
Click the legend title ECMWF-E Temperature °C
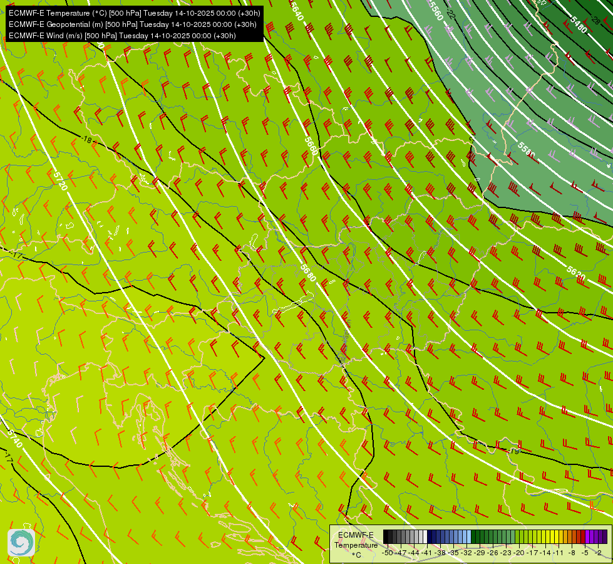pyautogui.click(x=356, y=545)
